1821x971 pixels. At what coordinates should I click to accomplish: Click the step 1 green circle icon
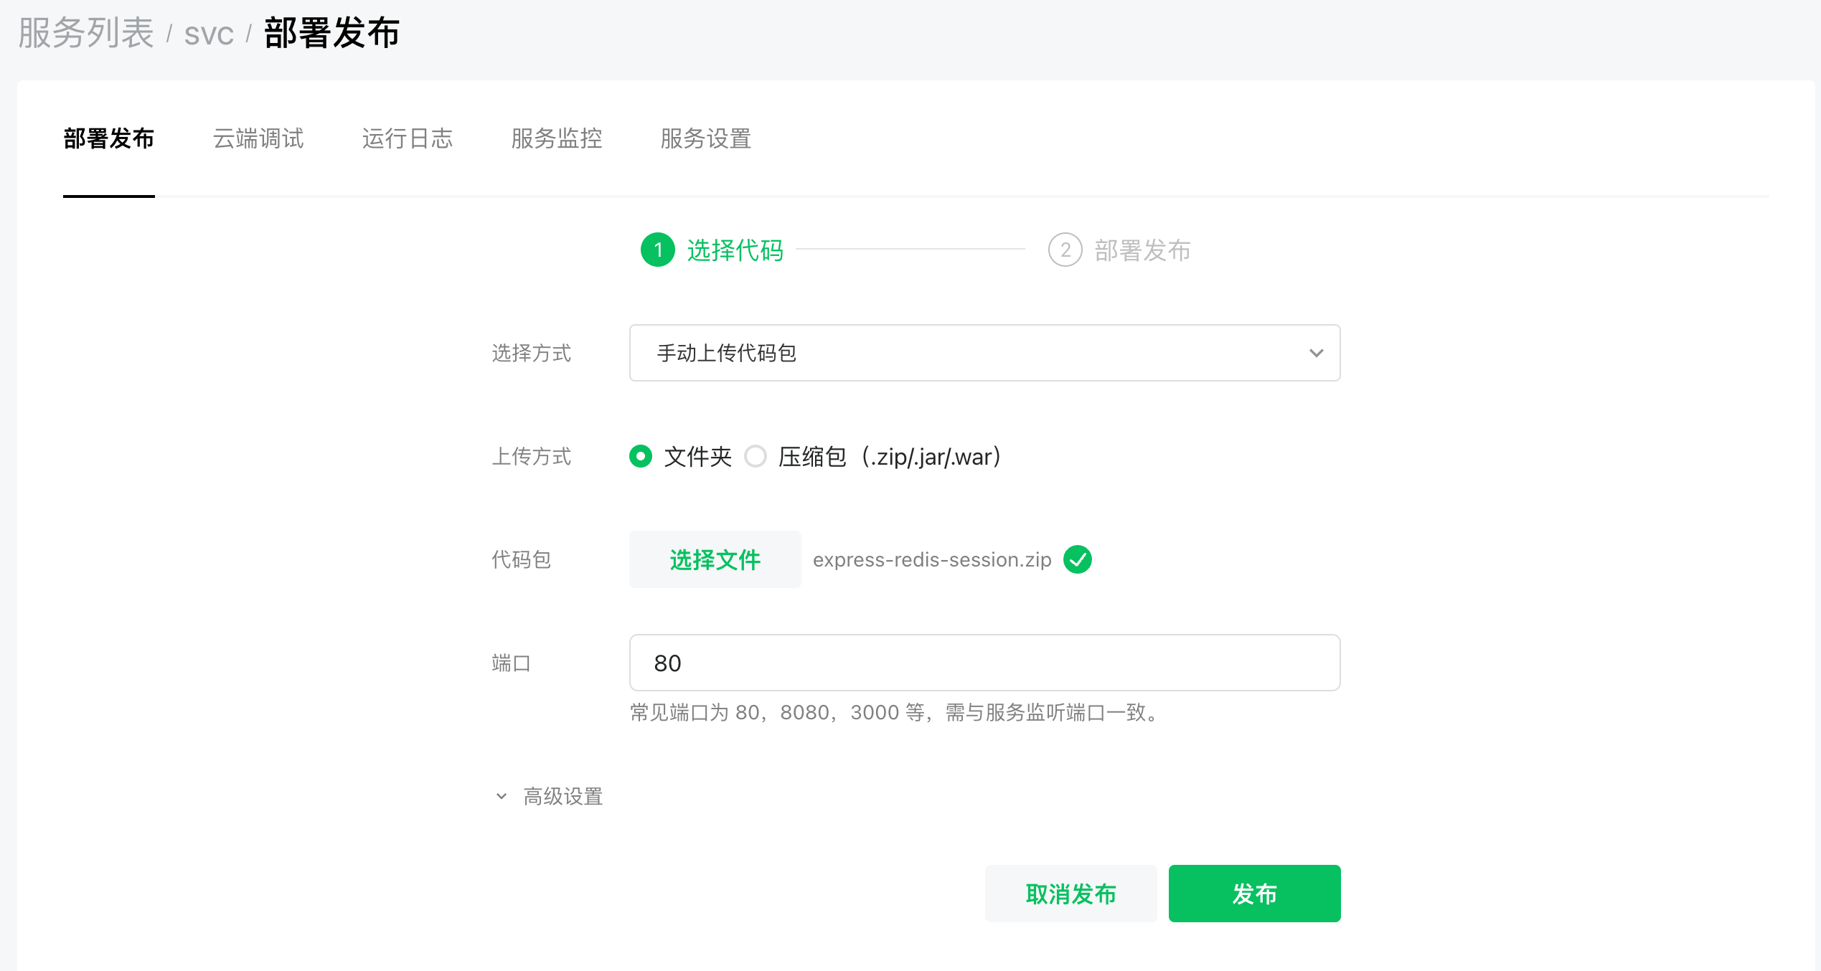657,250
